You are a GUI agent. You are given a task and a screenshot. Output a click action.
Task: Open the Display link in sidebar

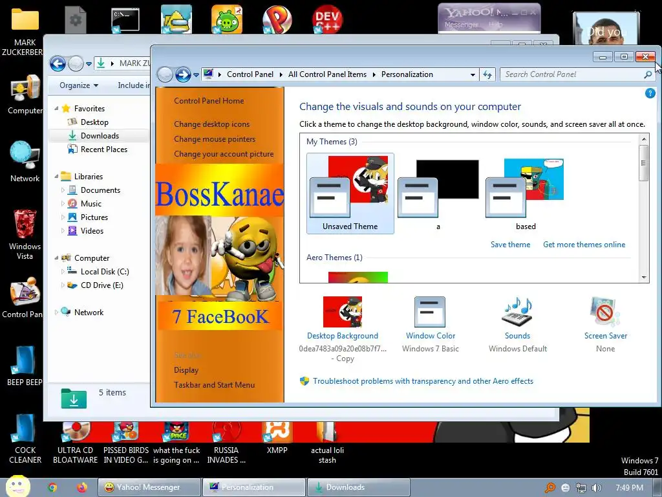click(186, 370)
